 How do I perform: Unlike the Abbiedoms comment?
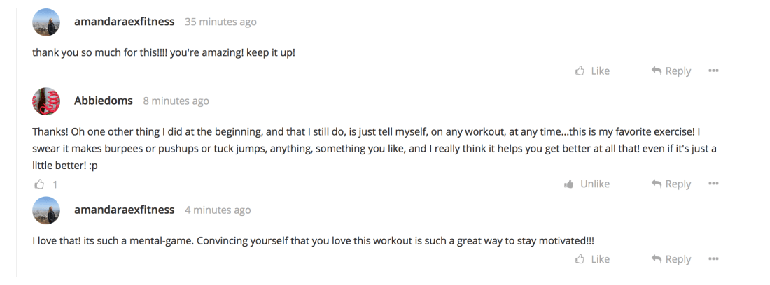pyautogui.click(x=587, y=184)
